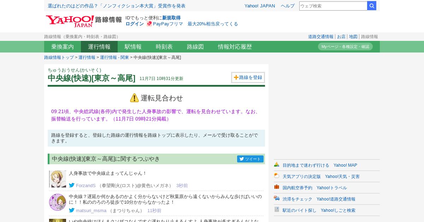Click the 11秒前 tweet timestamp
Image resolution: width=424 pixels, height=222 pixels.
(154, 210)
